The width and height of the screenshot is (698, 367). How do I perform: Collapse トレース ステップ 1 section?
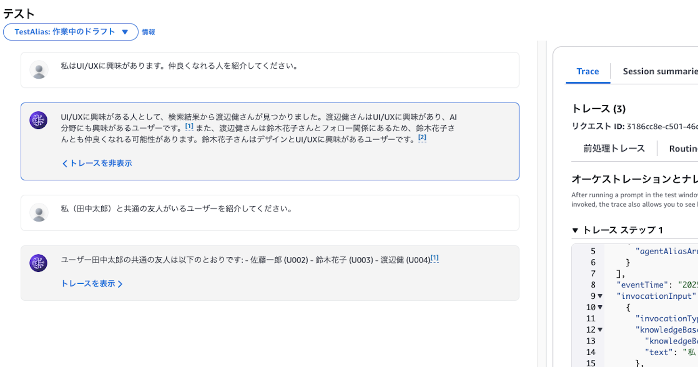575,230
